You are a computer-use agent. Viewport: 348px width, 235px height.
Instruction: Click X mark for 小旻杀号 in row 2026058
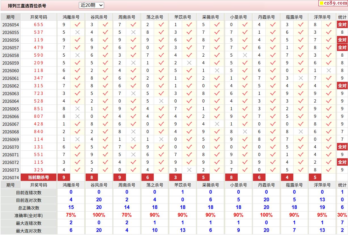pos(245,55)
